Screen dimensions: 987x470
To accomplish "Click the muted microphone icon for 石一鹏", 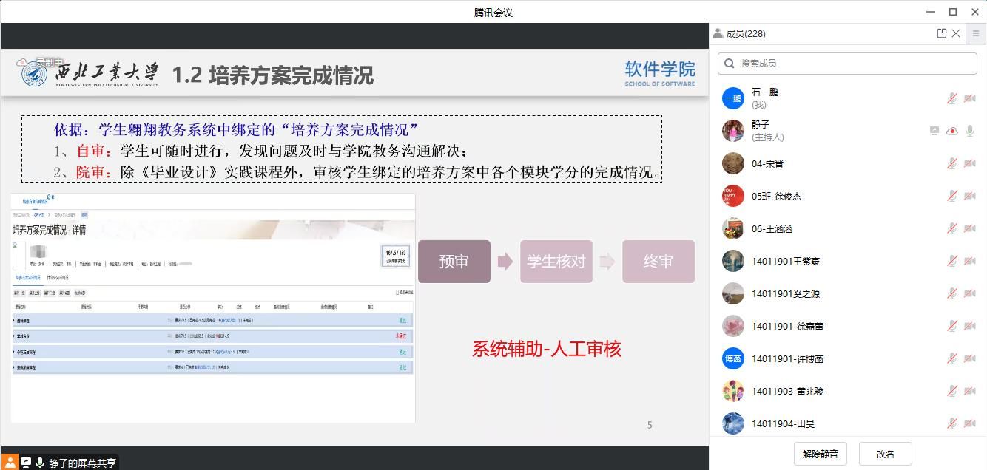I will (952, 98).
